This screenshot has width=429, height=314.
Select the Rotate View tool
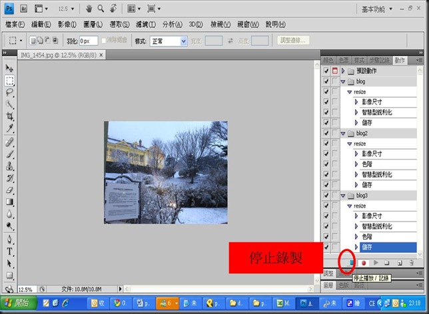pyautogui.click(x=113, y=9)
